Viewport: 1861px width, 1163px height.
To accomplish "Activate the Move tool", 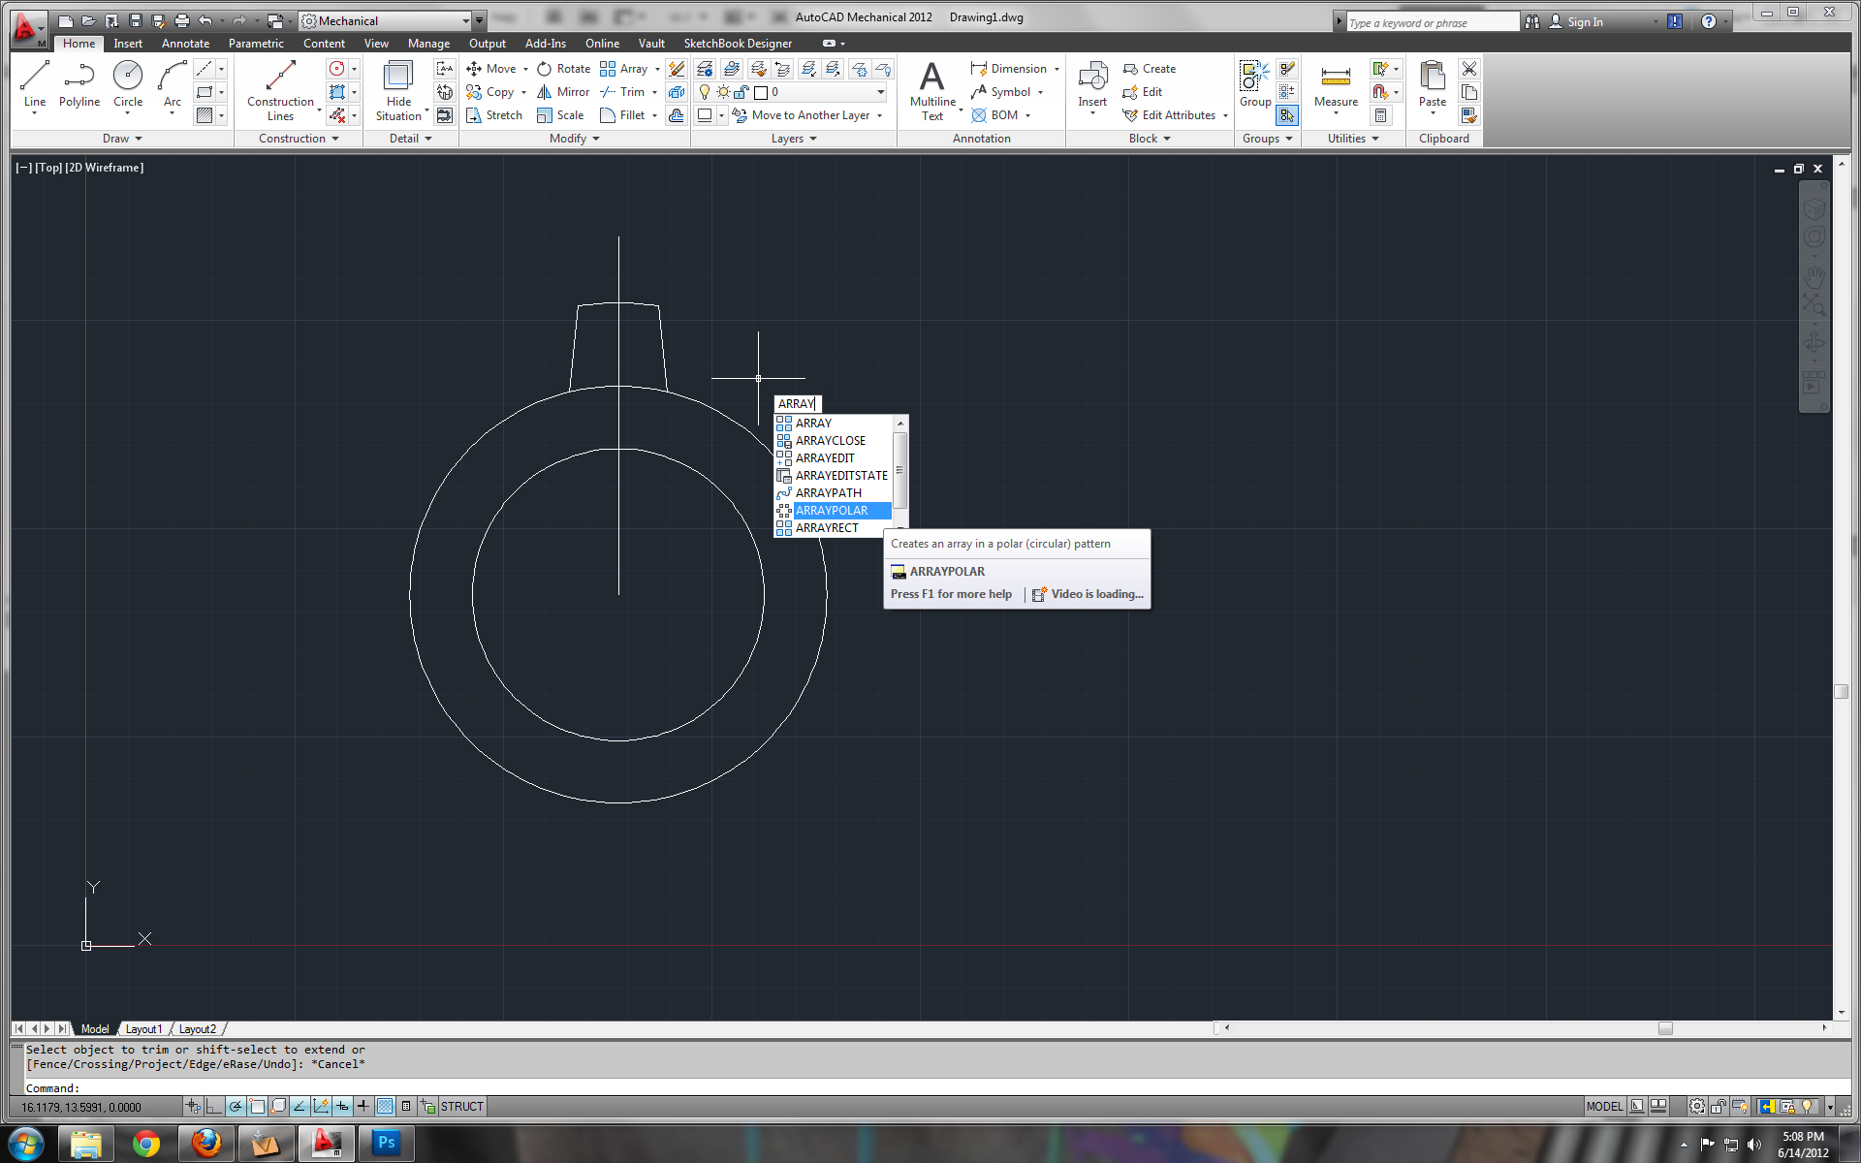I will 491,69.
